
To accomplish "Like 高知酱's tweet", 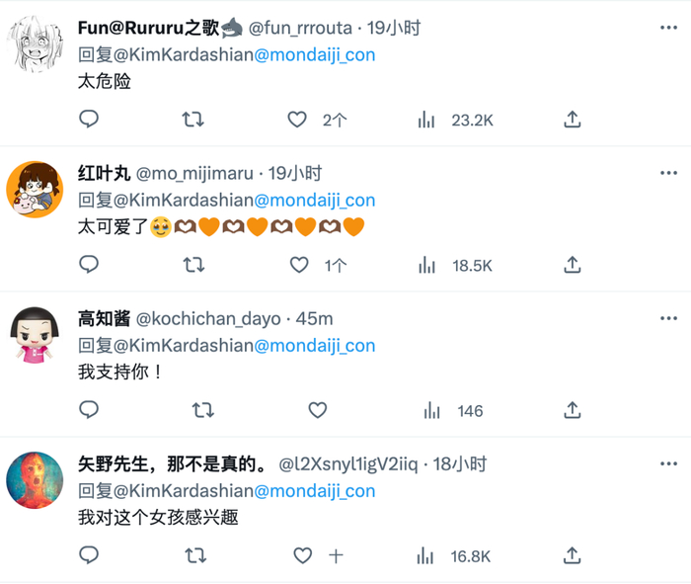I will (x=317, y=410).
